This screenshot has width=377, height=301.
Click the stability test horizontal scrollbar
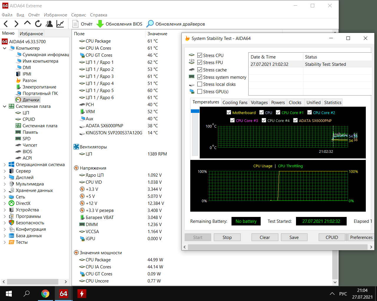(278, 247)
